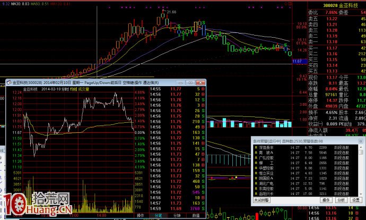Viewport: 366px width, 220px height.
Task: Click the 金亚科技 intraday window title icon
Action: pos(9,82)
